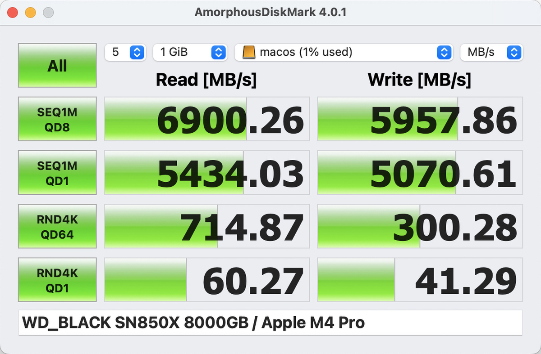
Task: Start the SEQ1M QD1 test
Action: point(57,172)
